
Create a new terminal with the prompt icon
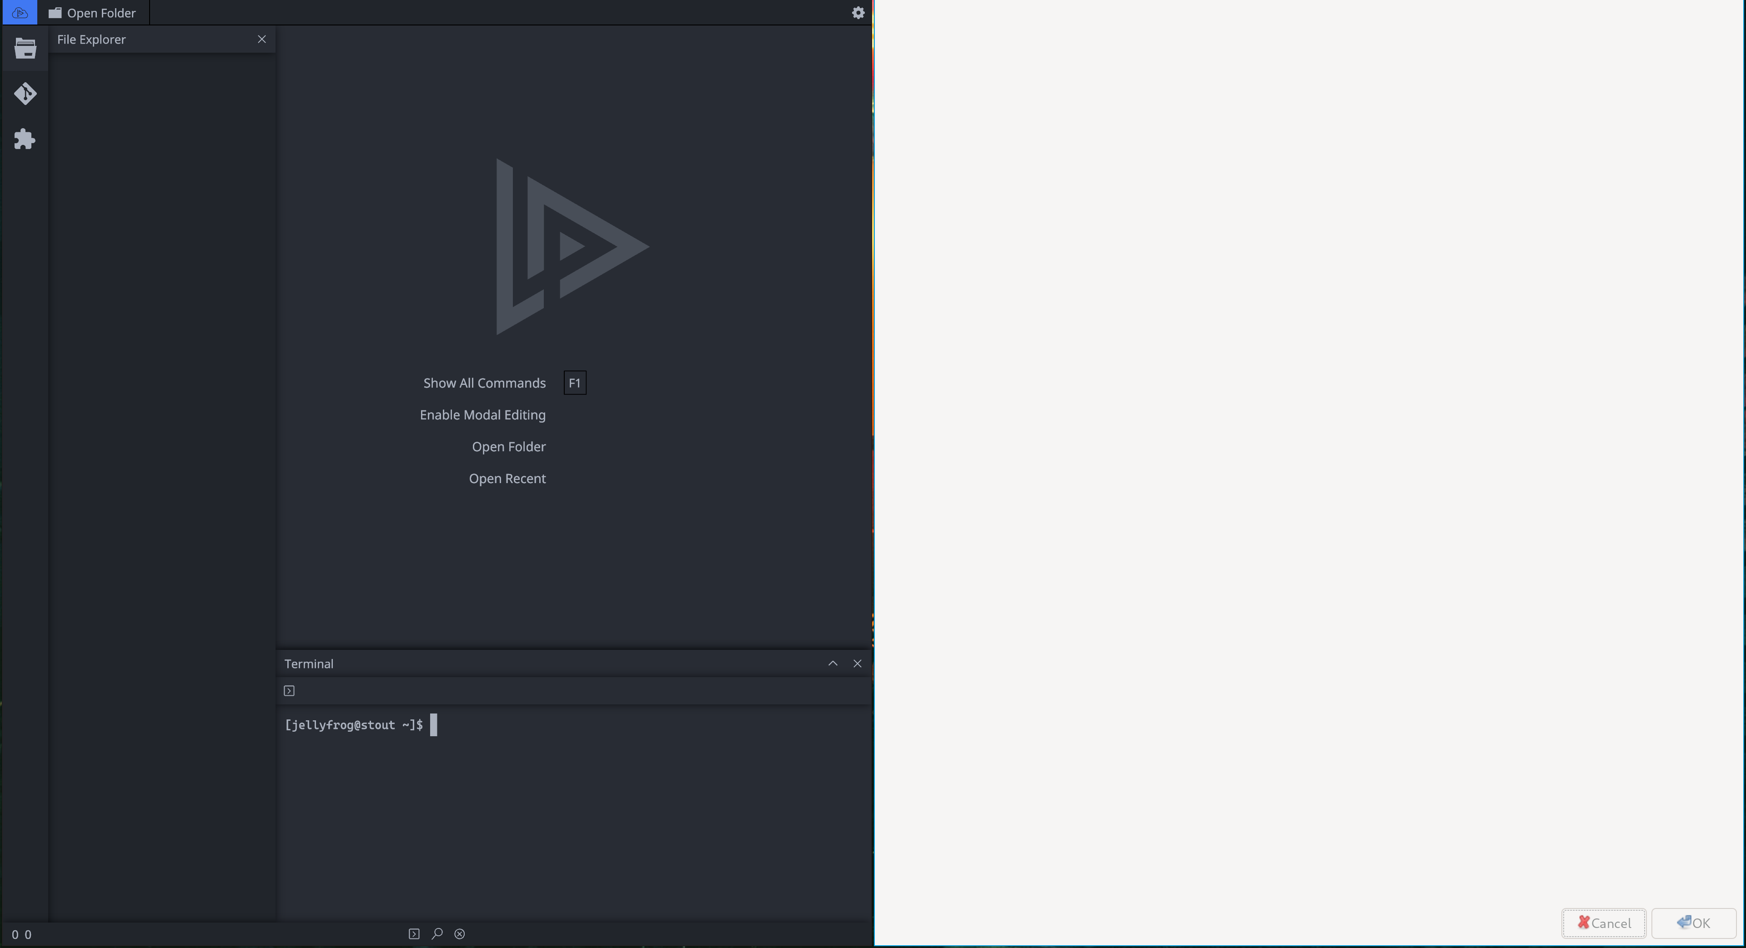pos(289,690)
